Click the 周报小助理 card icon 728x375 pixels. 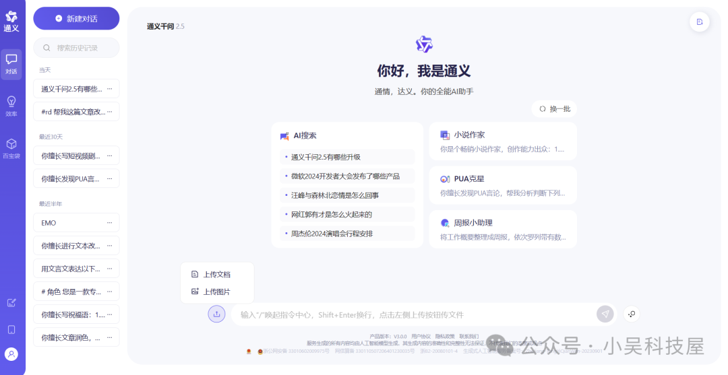click(x=445, y=223)
